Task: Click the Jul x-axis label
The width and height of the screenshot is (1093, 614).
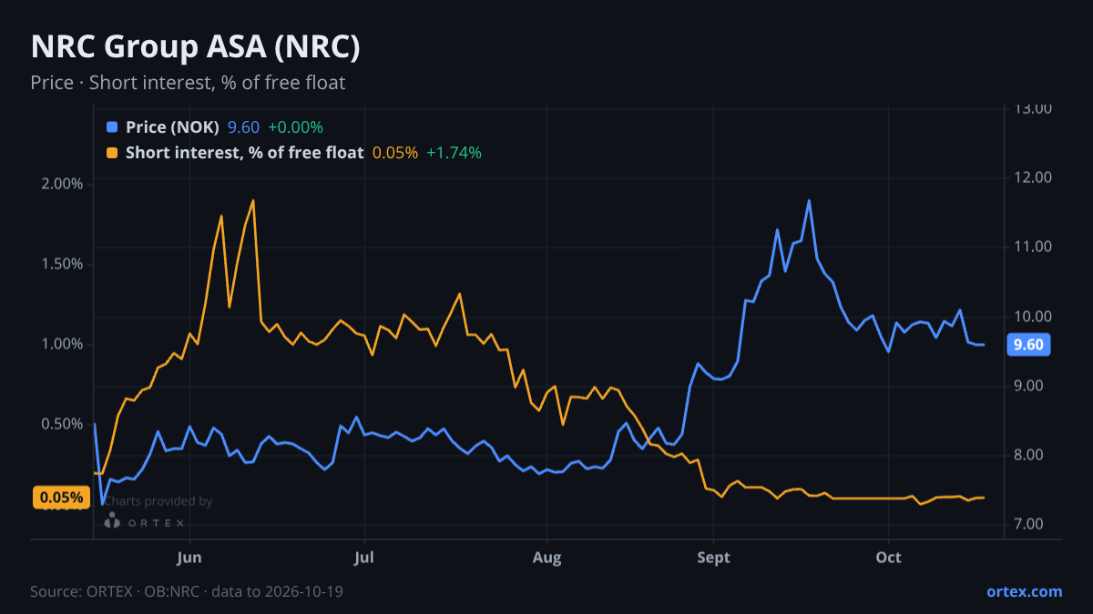Action: (364, 557)
